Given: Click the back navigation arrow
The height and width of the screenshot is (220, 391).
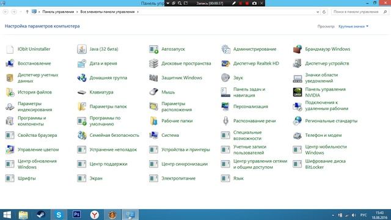Looking at the screenshot, I should [5, 12].
